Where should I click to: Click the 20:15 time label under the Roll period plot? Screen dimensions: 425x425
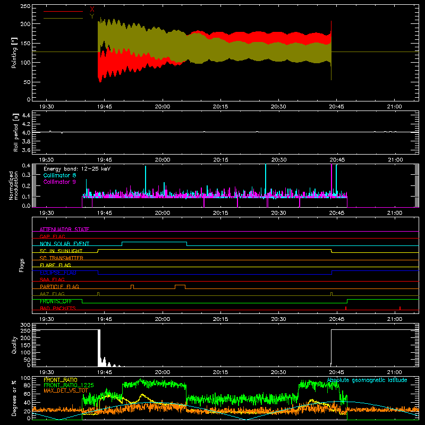coord(220,160)
